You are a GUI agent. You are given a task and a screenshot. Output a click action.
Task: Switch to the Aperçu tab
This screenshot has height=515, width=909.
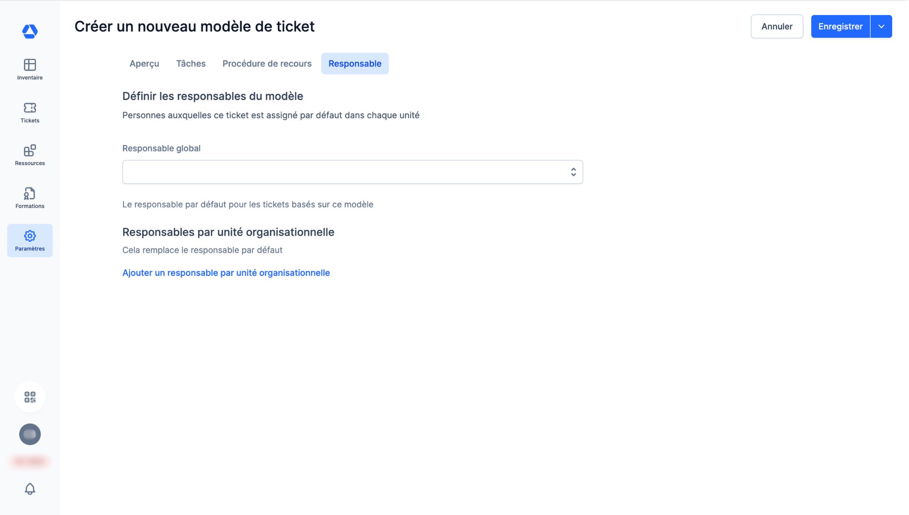(144, 63)
